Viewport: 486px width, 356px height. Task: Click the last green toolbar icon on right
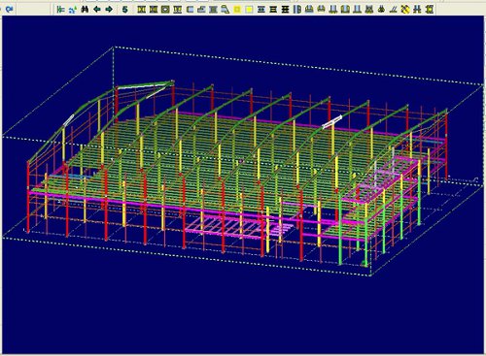point(430,10)
